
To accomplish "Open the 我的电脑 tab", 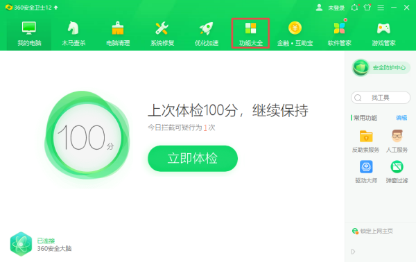I will [29, 34].
